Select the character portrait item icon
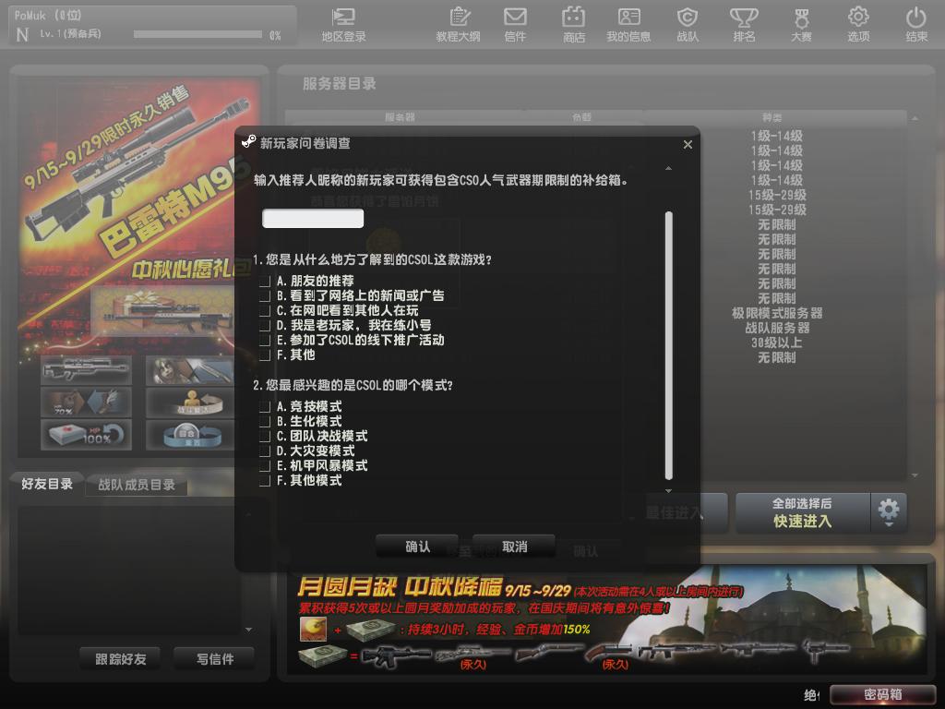The width and height of the screenshot is (945, 709). (x=190, y=369)
